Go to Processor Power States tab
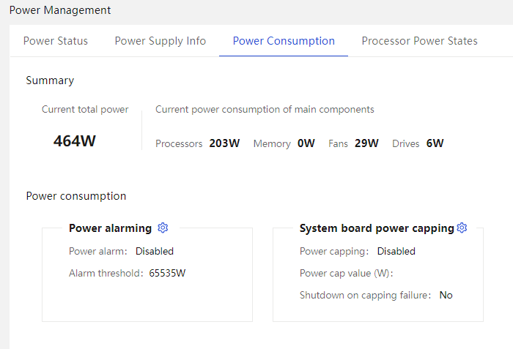This screenshot has height=349, width=513. pyautogui.click(x=419, y=41)
